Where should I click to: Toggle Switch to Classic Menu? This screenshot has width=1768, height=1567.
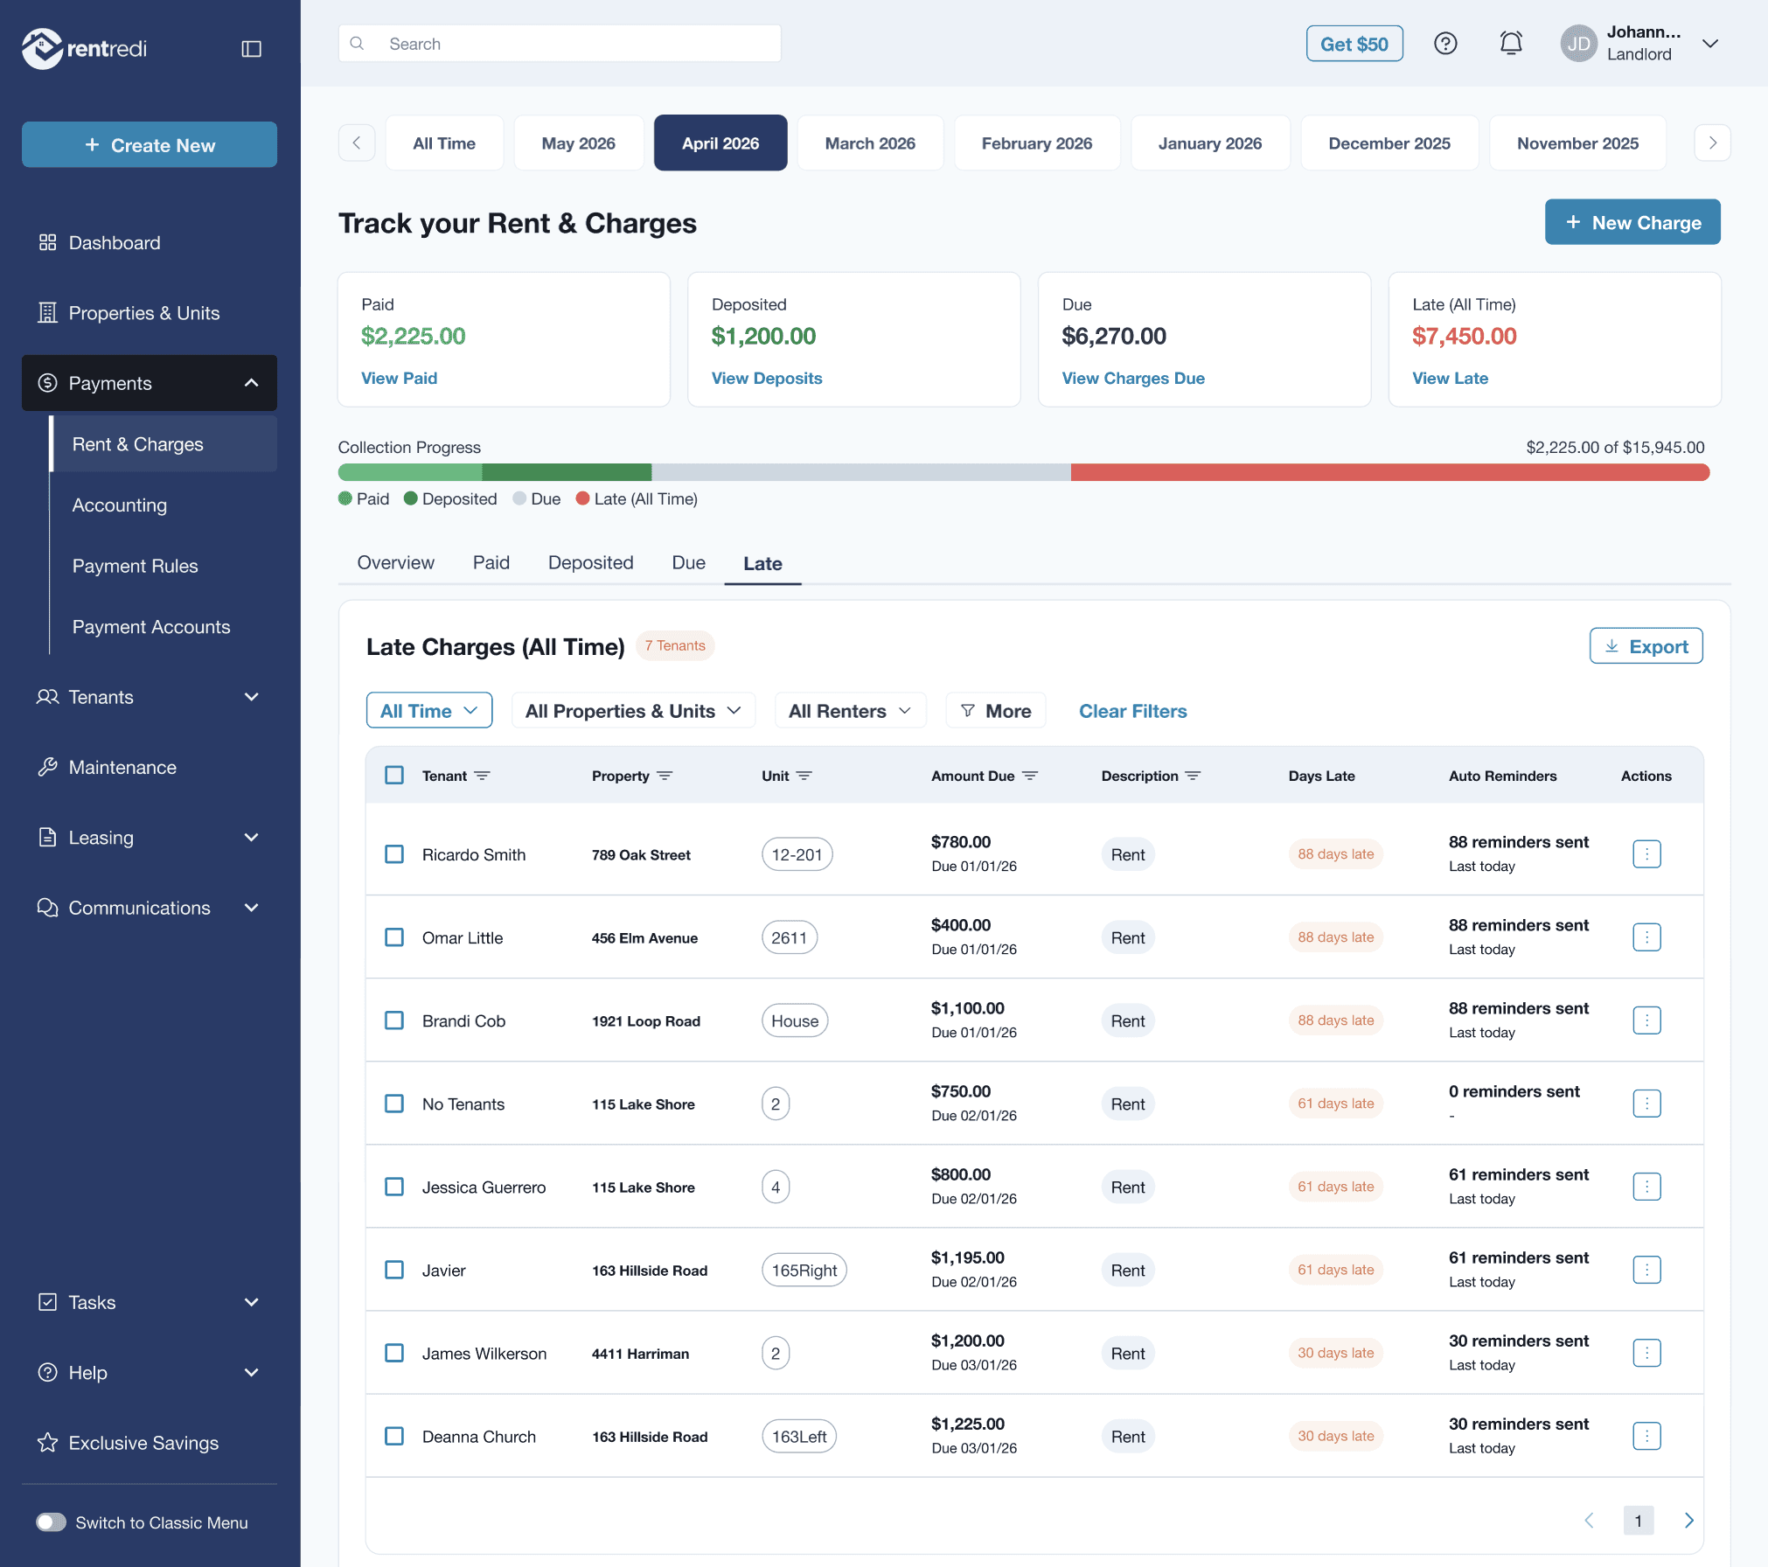(x=52, y=1522)
